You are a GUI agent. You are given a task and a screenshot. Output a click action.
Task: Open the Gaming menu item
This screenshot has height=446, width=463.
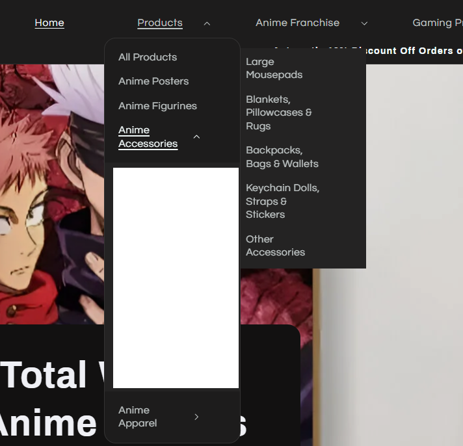[438, 23]
